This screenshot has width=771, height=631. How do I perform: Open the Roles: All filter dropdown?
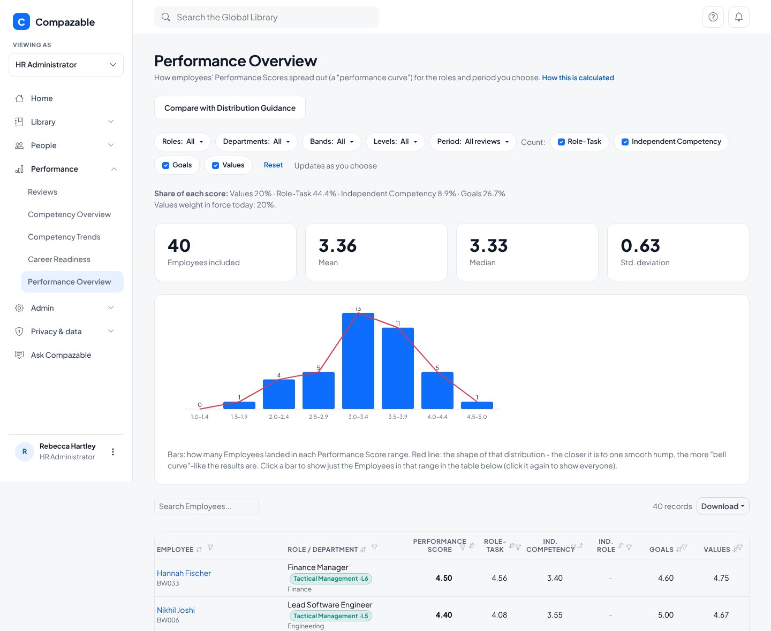183,142
